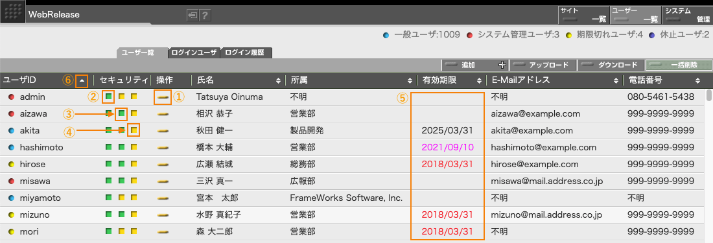
Task: Sort the 氏名 column with its arrows
Action: pos(278,80)
